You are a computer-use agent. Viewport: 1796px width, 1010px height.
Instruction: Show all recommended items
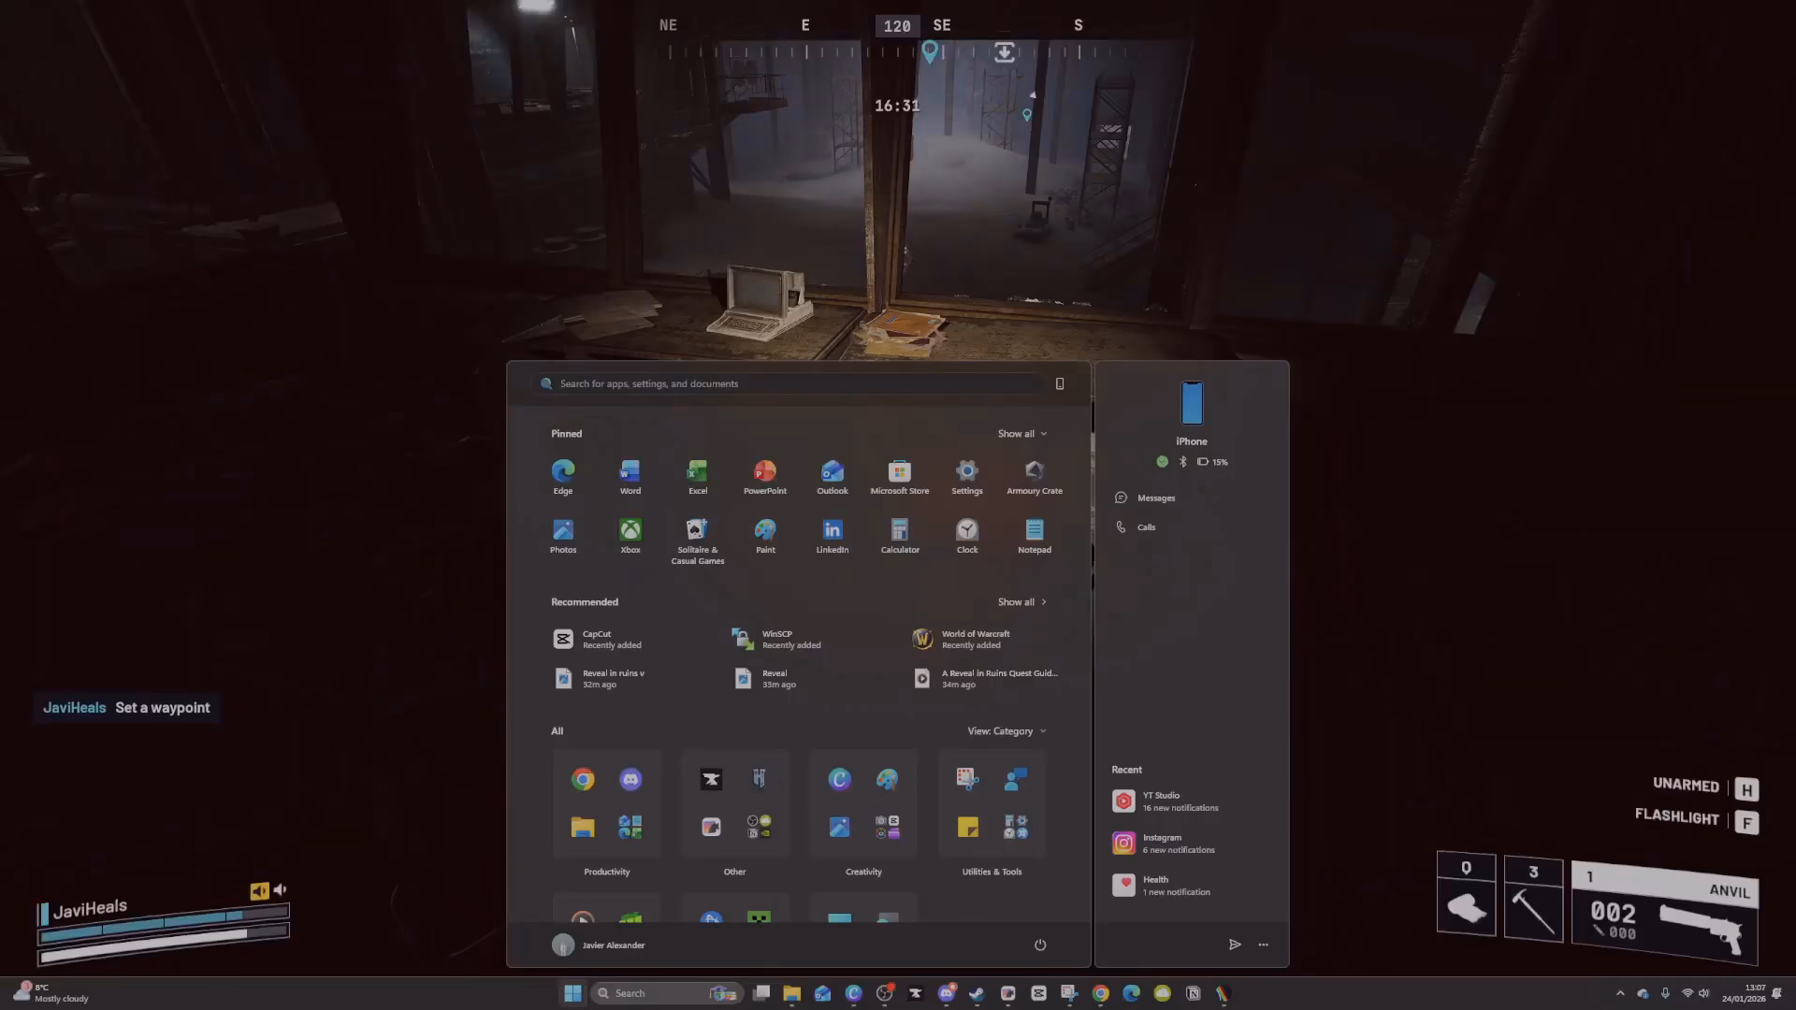pos(1021,602)
